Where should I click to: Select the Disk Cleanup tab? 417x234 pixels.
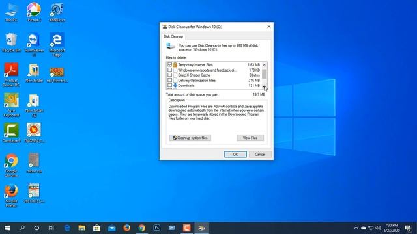(173, 36)
